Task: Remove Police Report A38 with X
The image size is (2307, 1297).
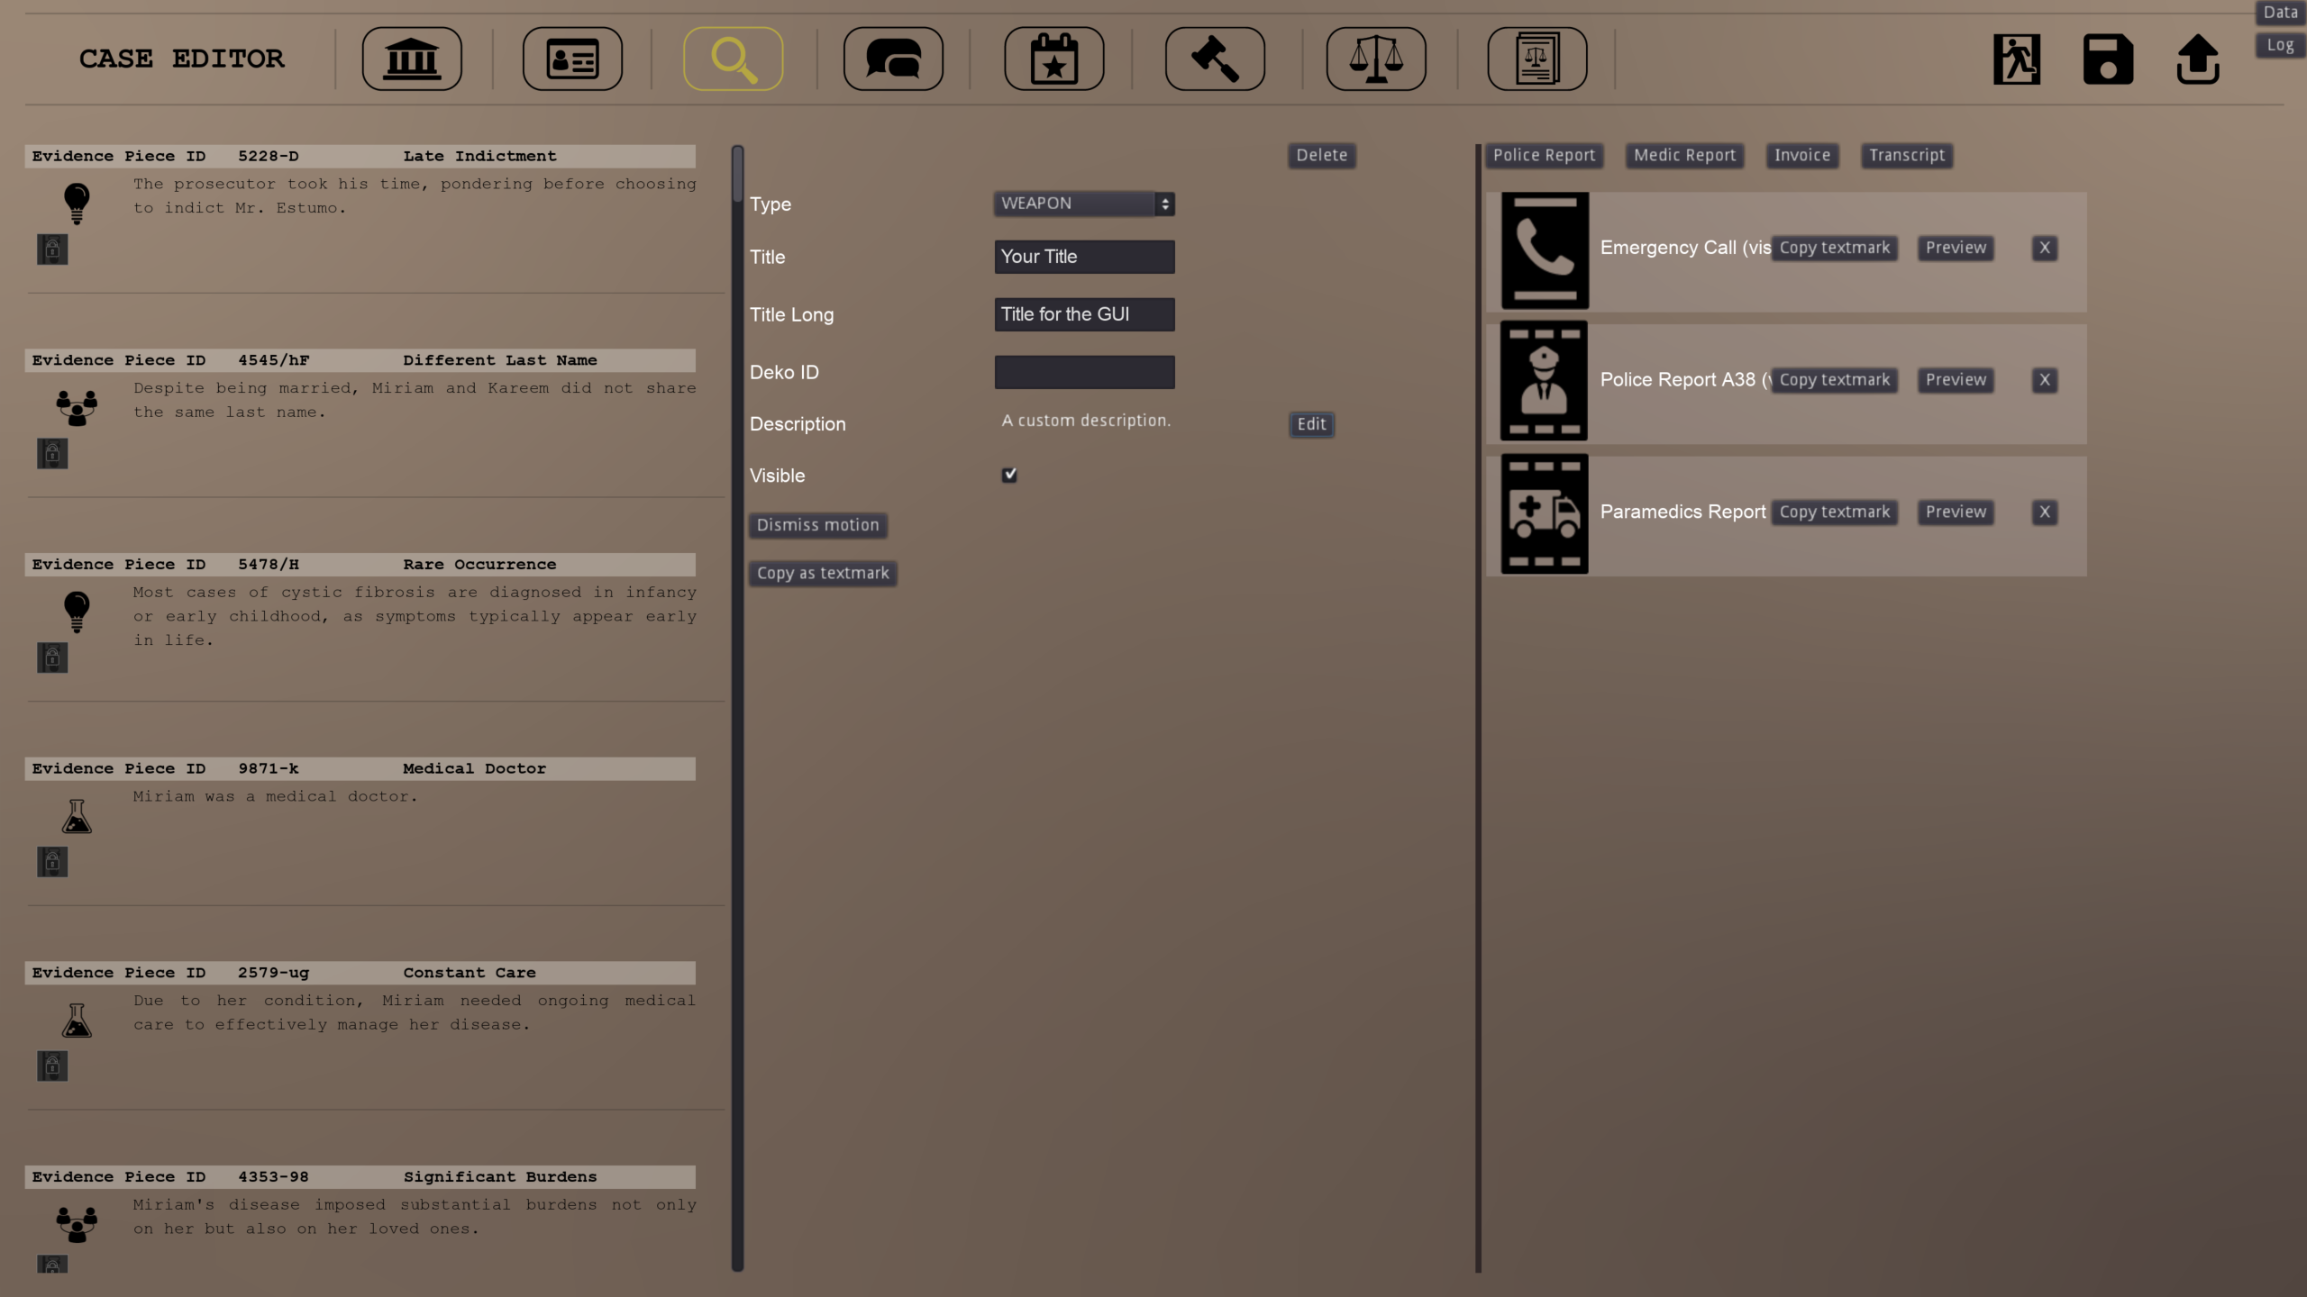Action: [x=2045, y=380]
